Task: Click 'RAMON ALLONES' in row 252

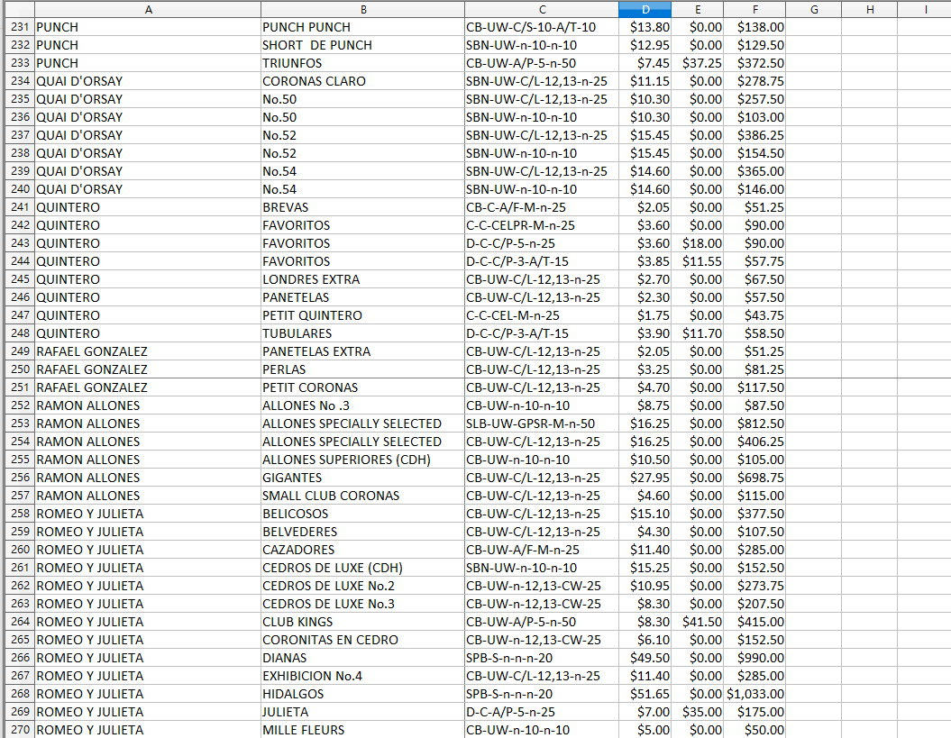Action: (x=148, y=405)
